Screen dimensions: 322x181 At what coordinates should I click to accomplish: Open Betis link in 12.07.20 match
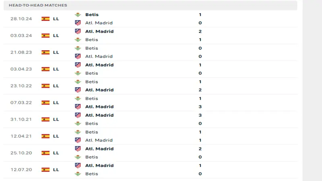[x=91, y=174]
